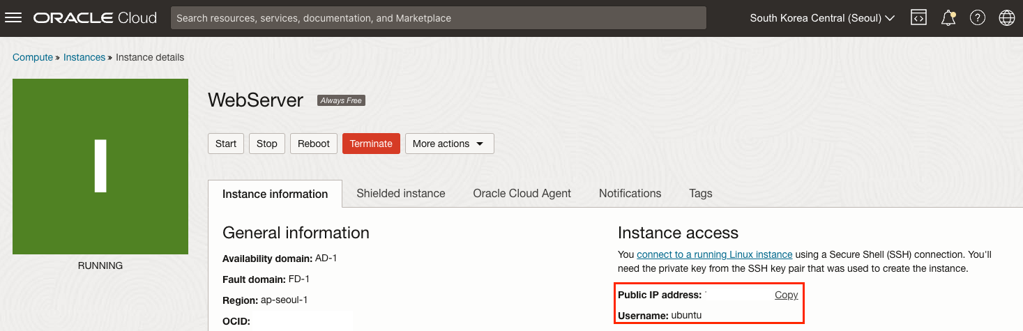Copy the public IP address
The width and height of the screenshot is (1023, 331).
[786, 295]
